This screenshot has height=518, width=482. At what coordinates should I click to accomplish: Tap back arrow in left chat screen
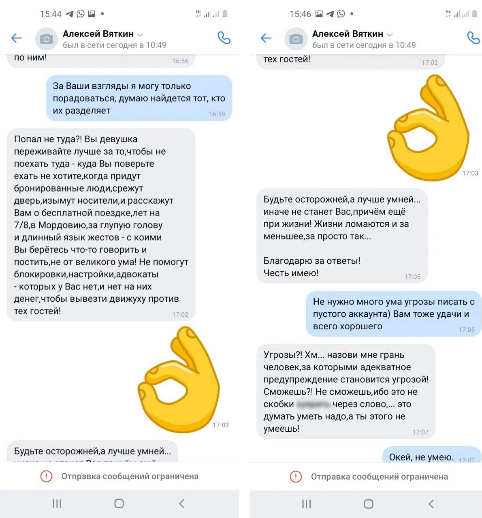17,38
